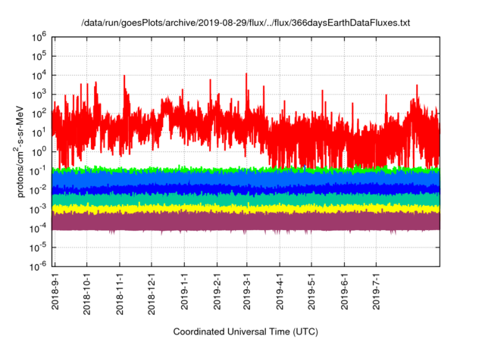Click the x-axis label Coordinated Universal Time (UTC)

[x=246, y=332]
